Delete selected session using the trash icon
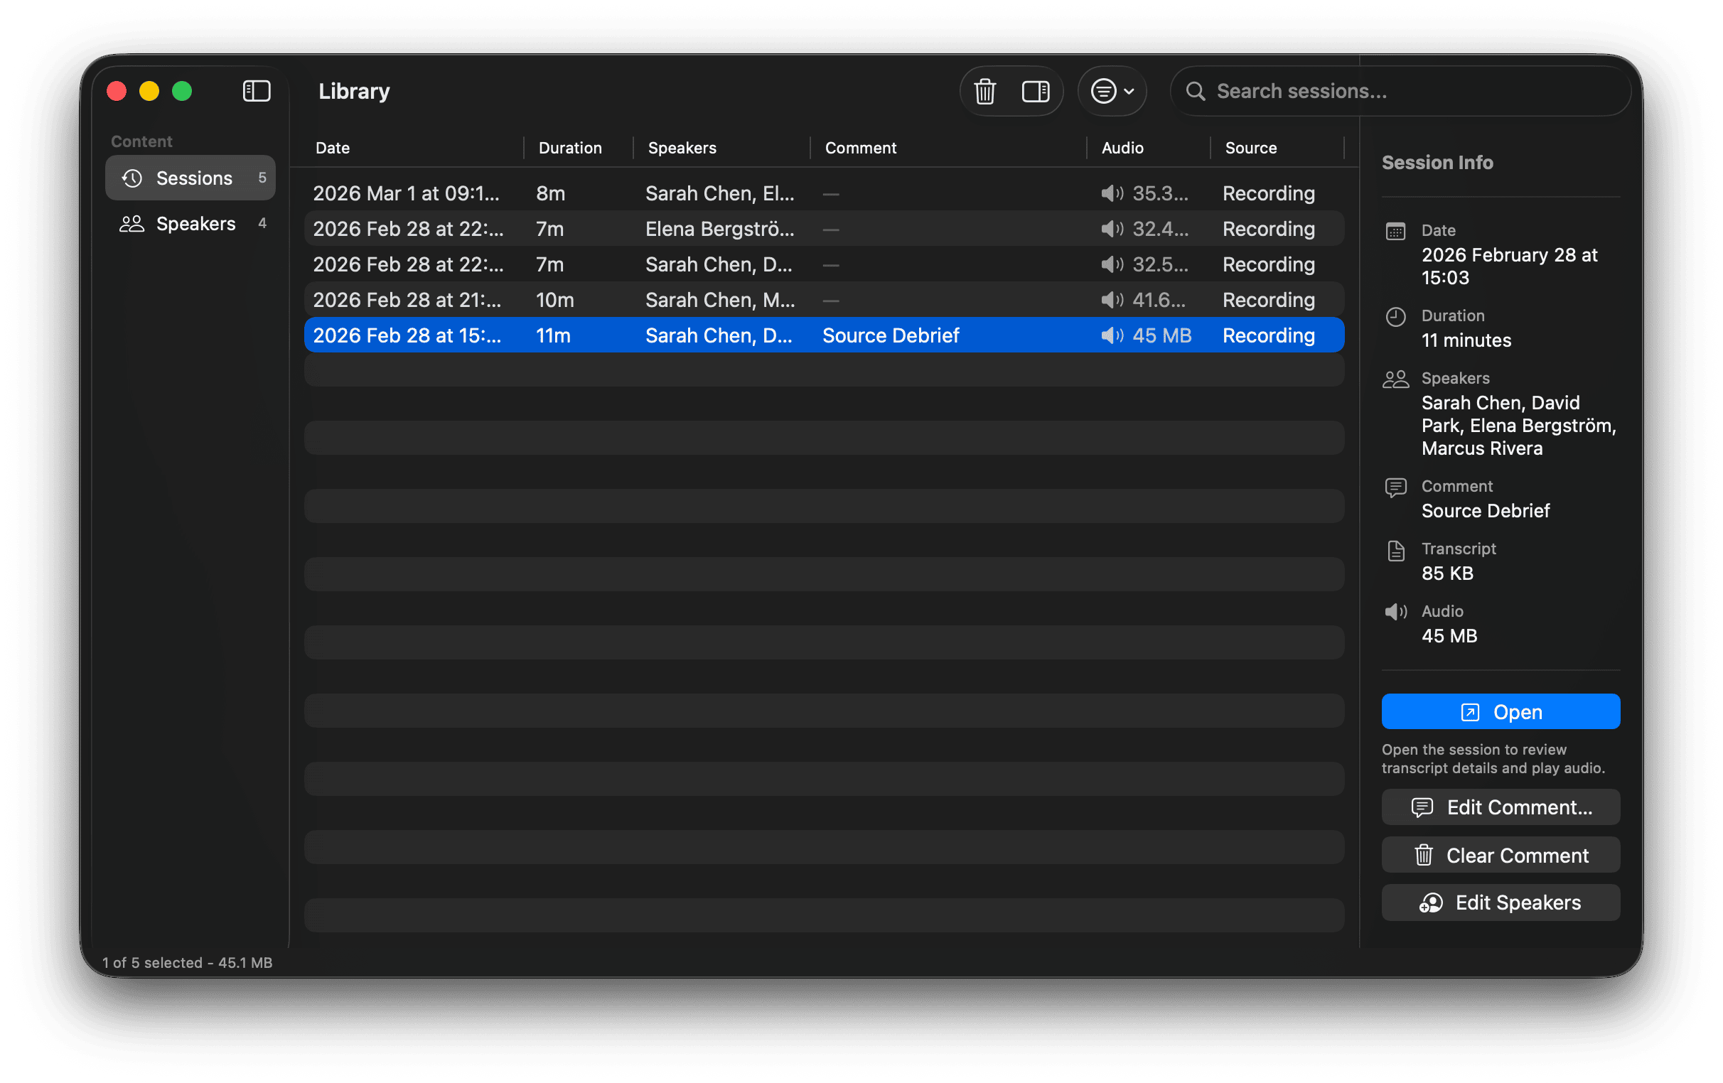Viewport: 1723px width, 1083px height. click(x=984, y=92)
